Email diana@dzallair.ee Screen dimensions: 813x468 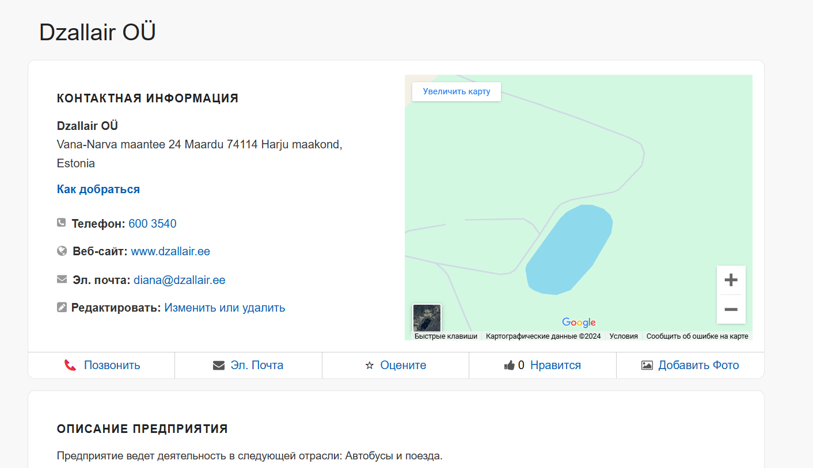[180, 280]
